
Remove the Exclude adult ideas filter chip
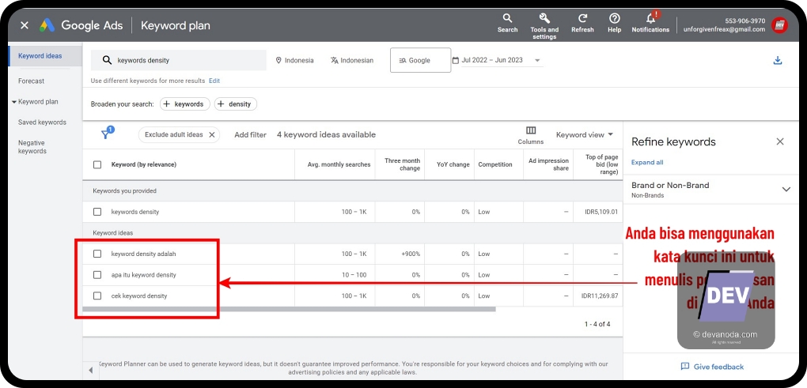click(211, 134)
